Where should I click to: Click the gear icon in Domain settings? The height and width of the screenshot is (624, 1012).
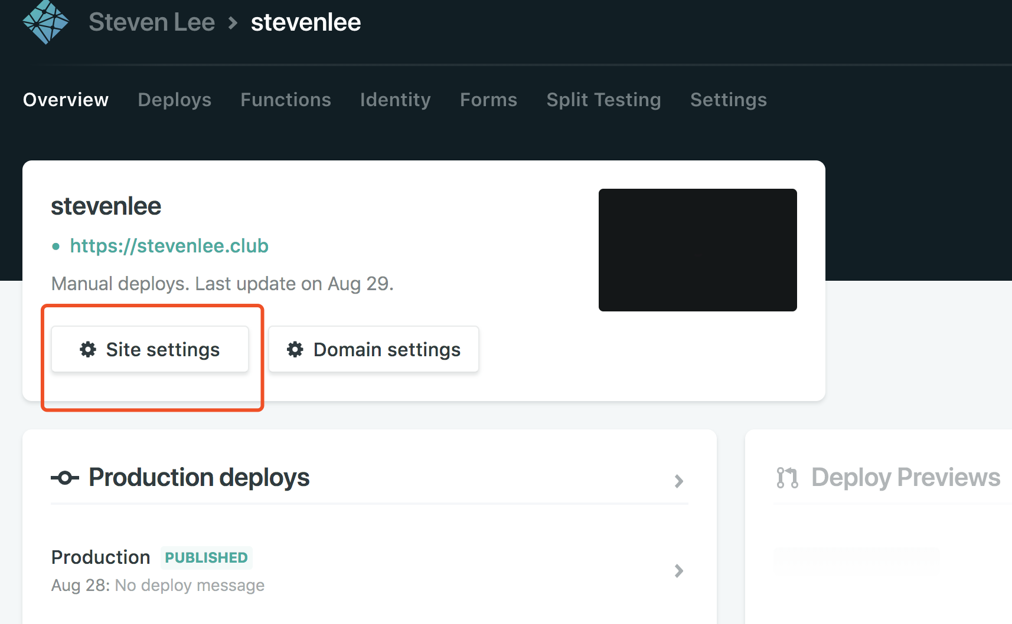coord(295,349)
